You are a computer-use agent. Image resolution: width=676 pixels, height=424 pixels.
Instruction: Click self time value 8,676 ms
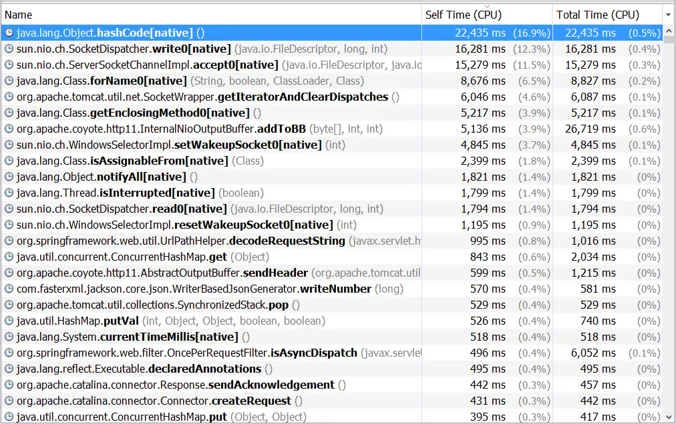pyautogui.click(x=483, y=81)
